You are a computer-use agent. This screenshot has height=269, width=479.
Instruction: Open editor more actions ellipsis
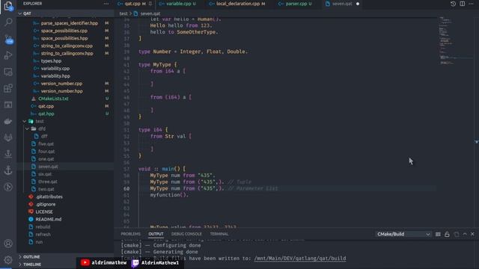tap(471, 4)
